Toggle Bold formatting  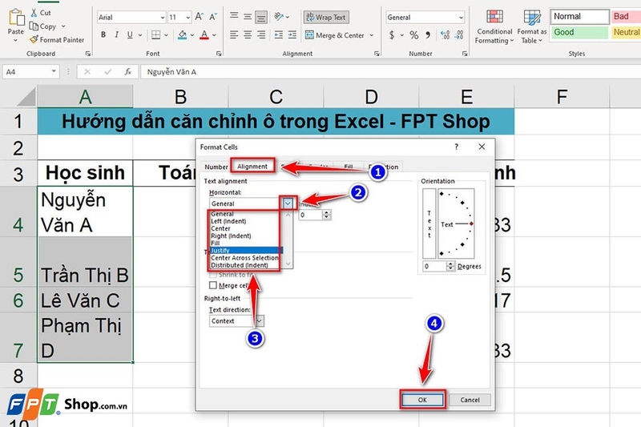point(103,35)
